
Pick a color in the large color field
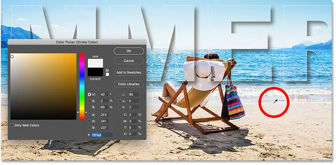pos(43,86)
